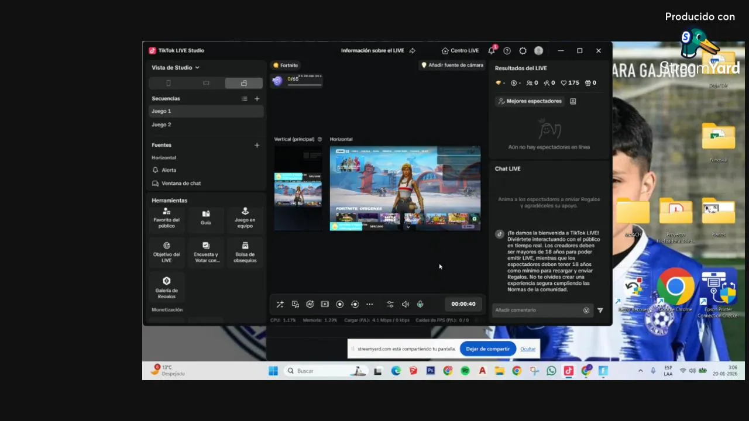
Task: Select the Ventana de chat source
Action: pos(206,183)
